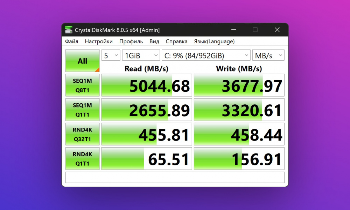This screenshot has height=210, width=350.
Task: Click the 3320.61 write result
Action: pyautogui.click(x=239, y=110)
